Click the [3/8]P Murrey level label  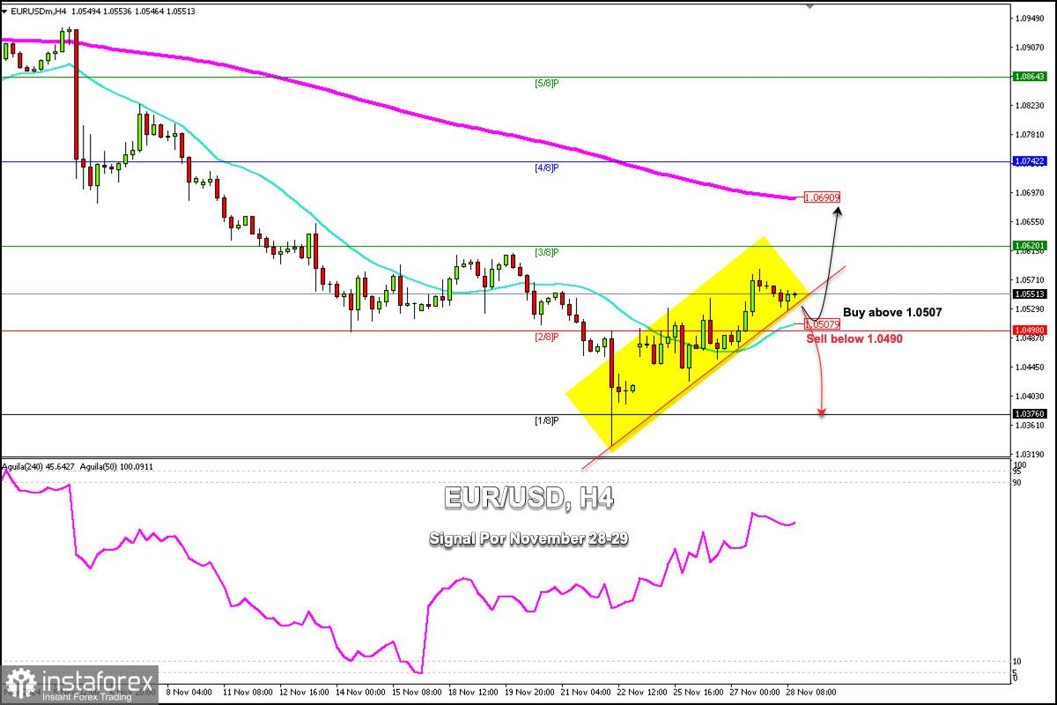(547, 252)
